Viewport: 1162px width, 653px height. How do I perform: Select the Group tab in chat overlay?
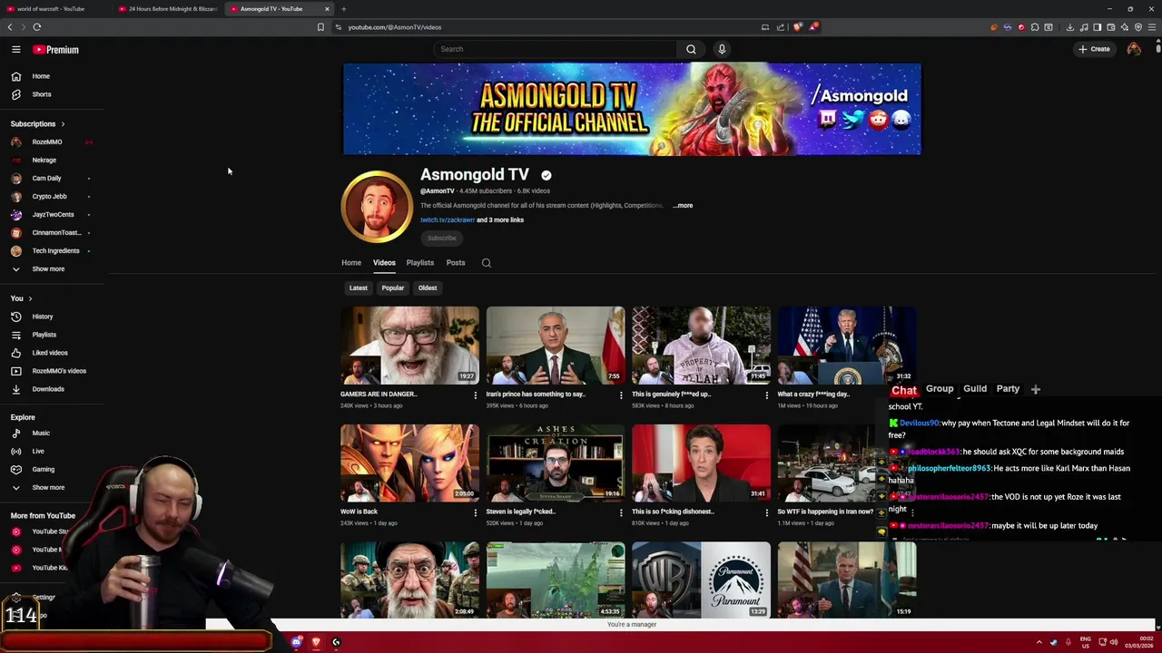(940, 389)
